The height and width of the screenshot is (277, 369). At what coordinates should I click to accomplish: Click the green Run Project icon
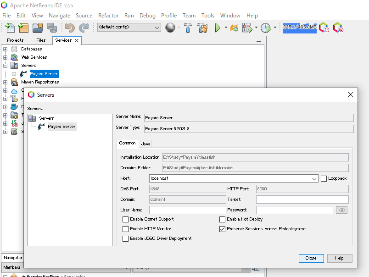coord(218,28)
